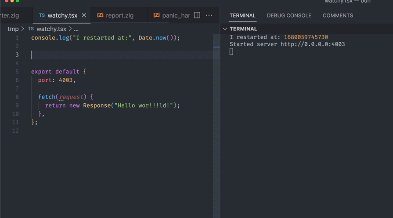Click watchy.tsx in the breadcrumb path
Viewport: 393px width, 218px height.
(51, 29)
